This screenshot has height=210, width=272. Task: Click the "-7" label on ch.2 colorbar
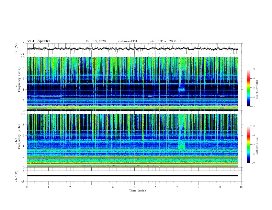coord(253,163)
